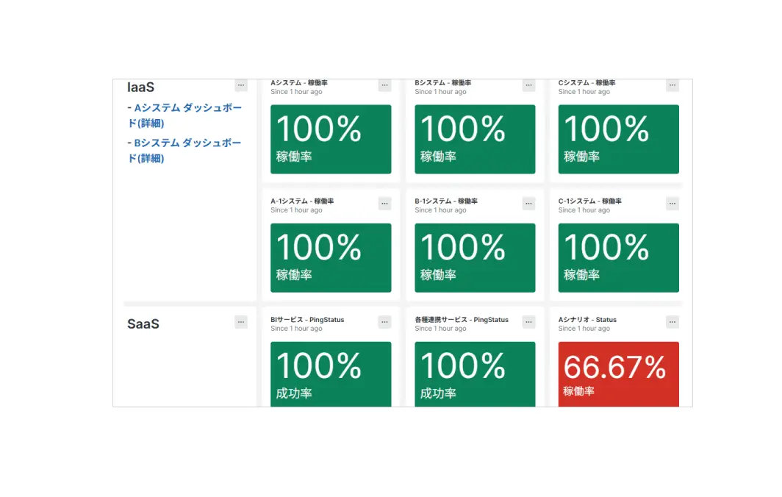Open the Bシステム - 稼働率 widget options menu
Screen dimensions: 782x497
(x=528, y=85)
